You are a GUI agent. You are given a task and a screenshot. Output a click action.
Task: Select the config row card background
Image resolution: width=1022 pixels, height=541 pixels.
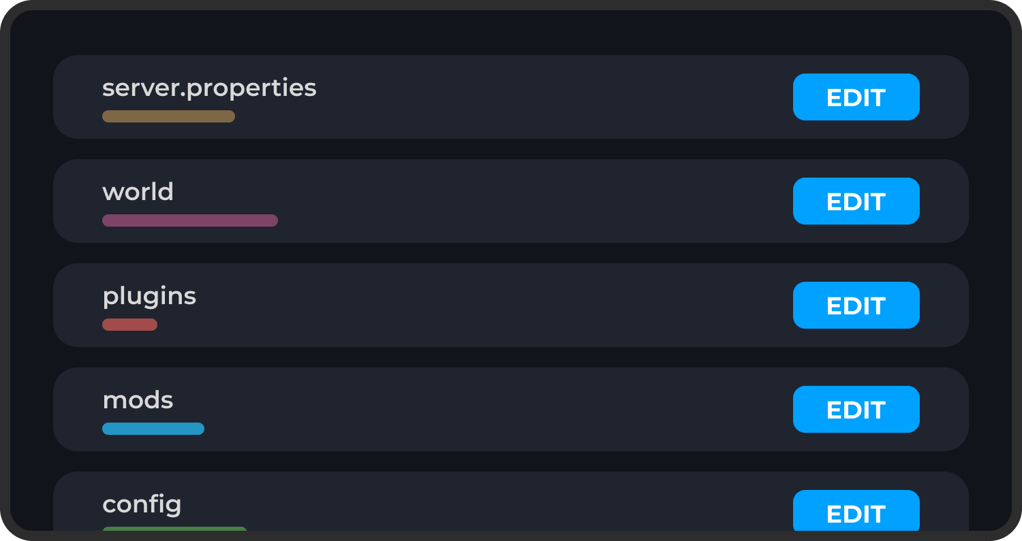pos(511,502)
